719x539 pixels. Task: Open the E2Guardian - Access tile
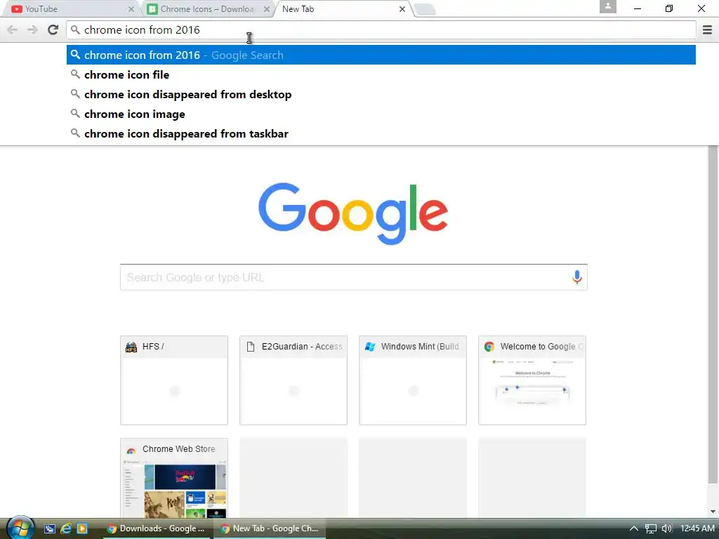293,380
